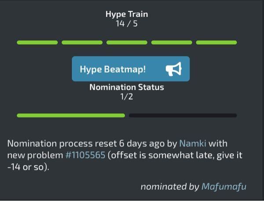Click the fourth Hype Train progress segment
264x201 pixels.
[172, 42]
